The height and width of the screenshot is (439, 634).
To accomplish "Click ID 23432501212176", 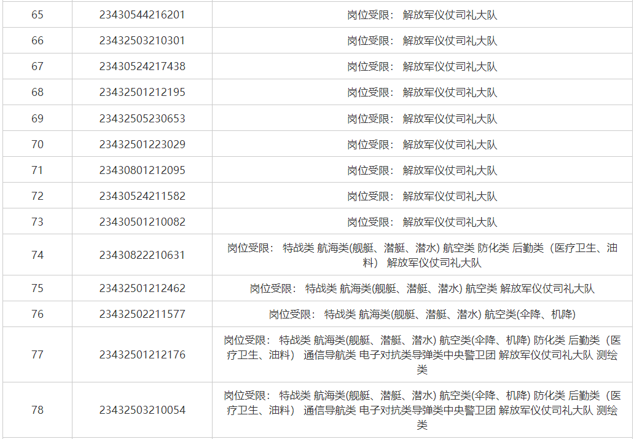I will tap(142, 355).
